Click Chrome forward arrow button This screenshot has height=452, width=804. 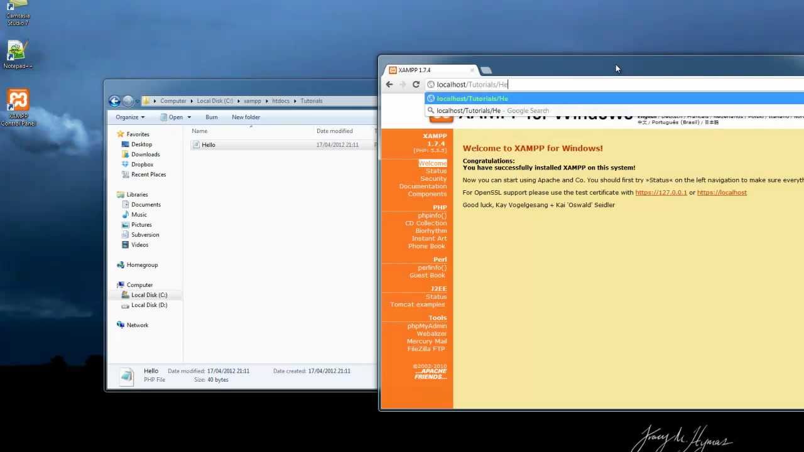pyautogui.click(x=403, y=84)
